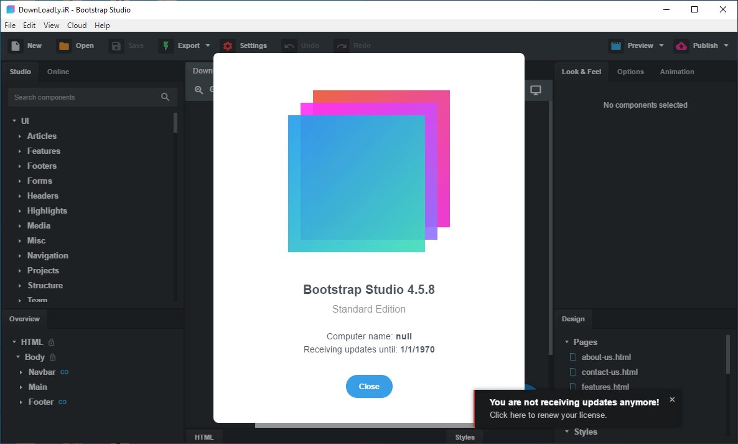This screenshot has width=738, height=444.
Task: Select the Misc component category
Action: click(36, 240)
